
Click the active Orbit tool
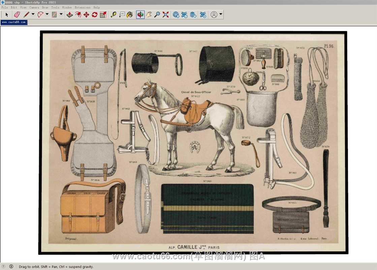[140, 15]
